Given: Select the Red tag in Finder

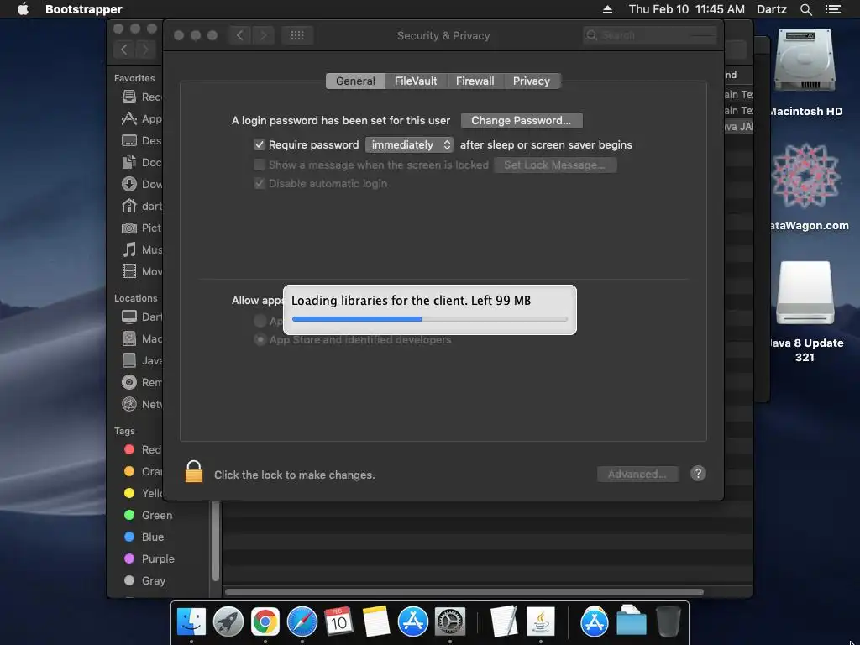Looking at the screenshot, I should [x=142, y=449].
